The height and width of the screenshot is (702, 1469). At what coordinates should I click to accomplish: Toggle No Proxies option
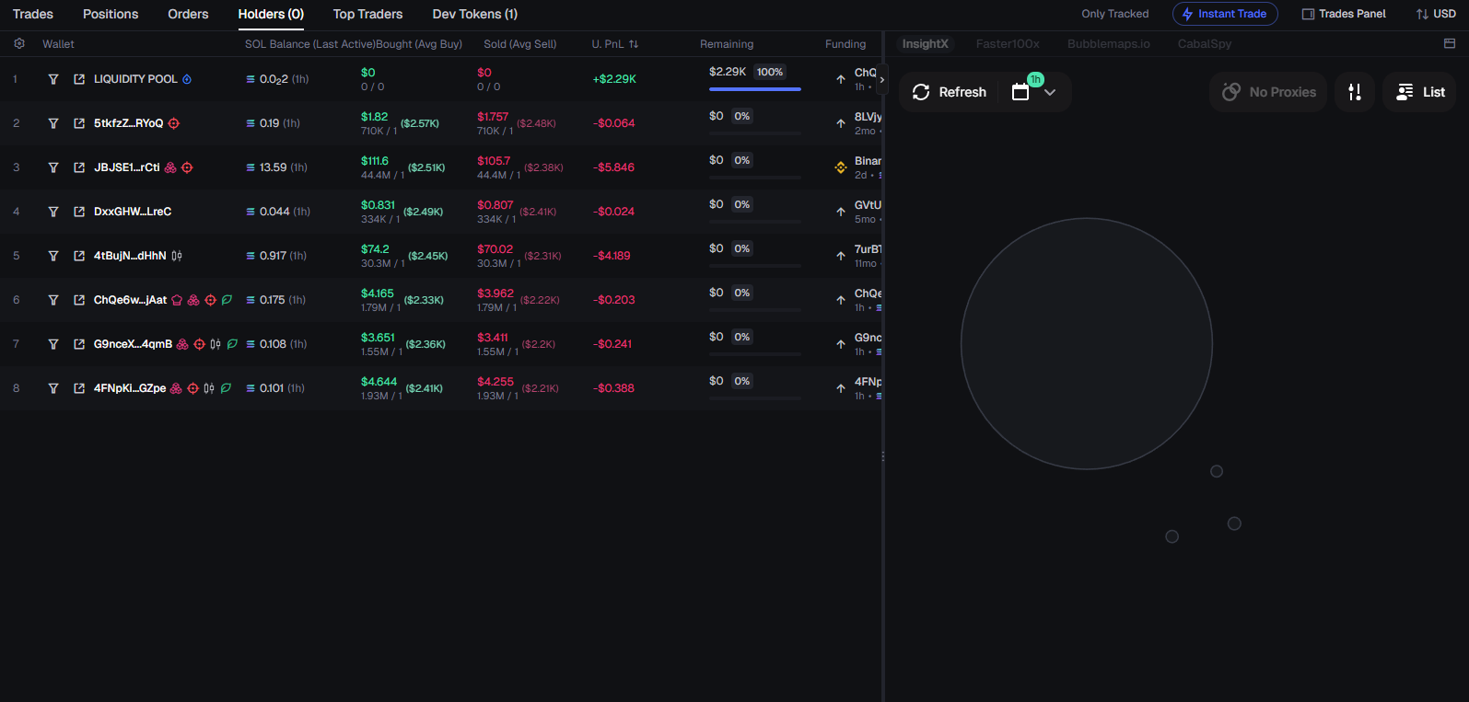click(1268, 92)
